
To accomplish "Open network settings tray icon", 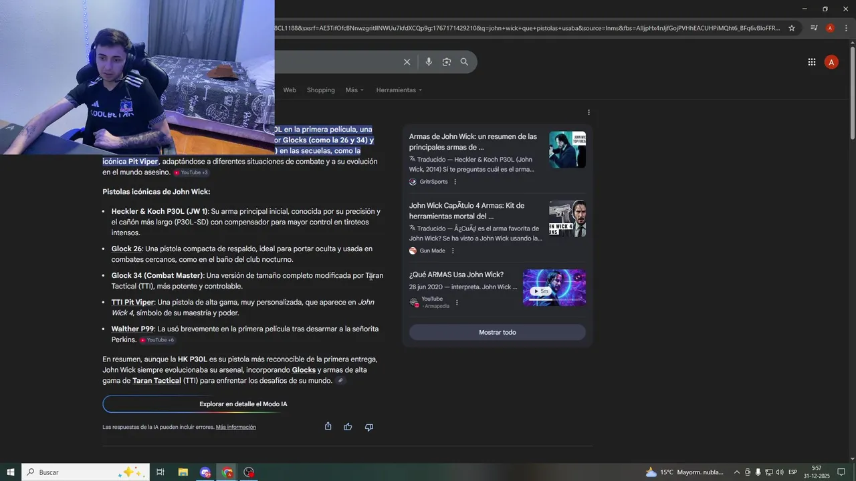I will 769,472.
